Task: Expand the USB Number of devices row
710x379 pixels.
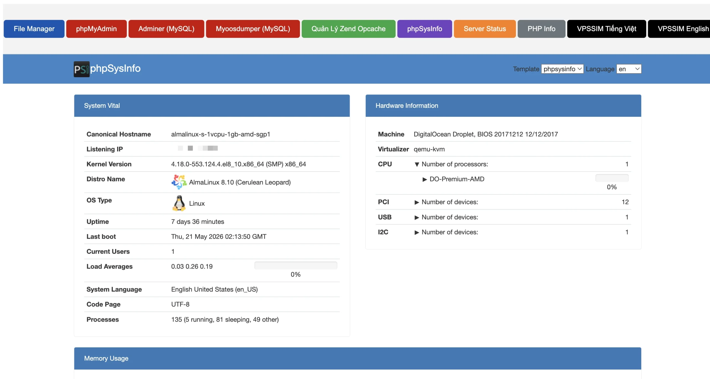Action: (x=417, y=218)
